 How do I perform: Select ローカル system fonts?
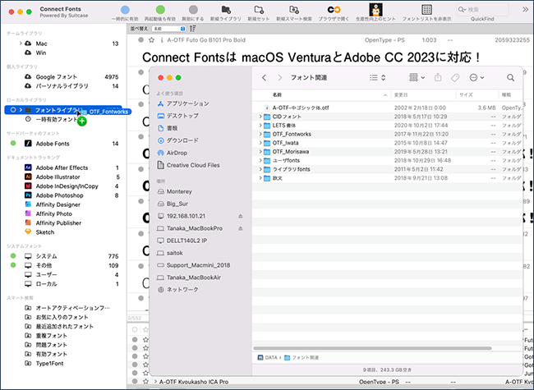coord(46,284)
